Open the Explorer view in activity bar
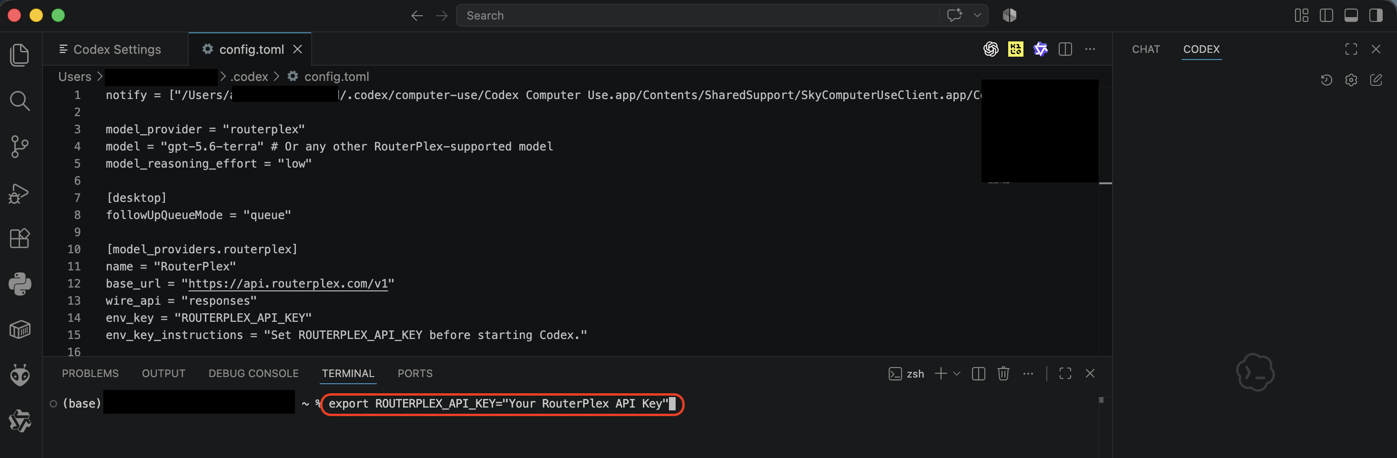The image size is (1397, 458). [x=20, y=55]
